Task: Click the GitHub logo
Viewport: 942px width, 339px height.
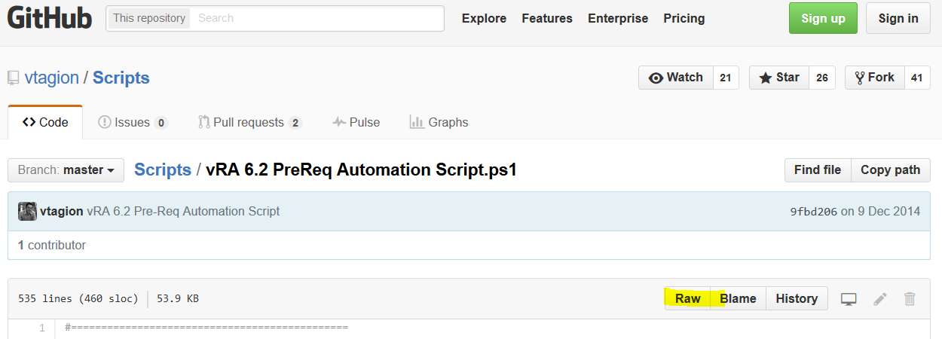Action: point(50,18)
